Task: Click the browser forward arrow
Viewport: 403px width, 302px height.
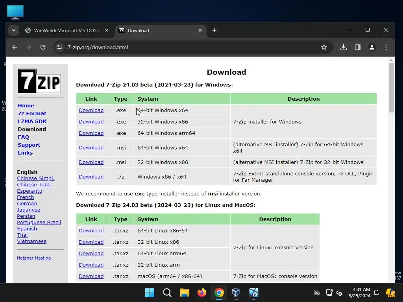Action: click(x=29, y=47)
